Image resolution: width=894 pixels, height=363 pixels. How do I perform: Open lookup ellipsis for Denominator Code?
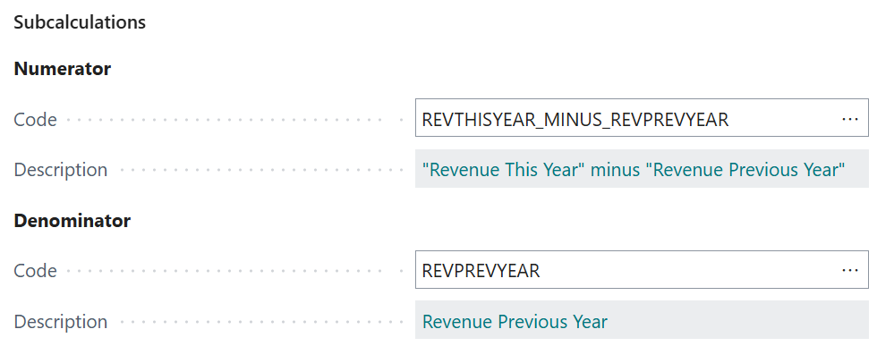(x=849, y=270)
